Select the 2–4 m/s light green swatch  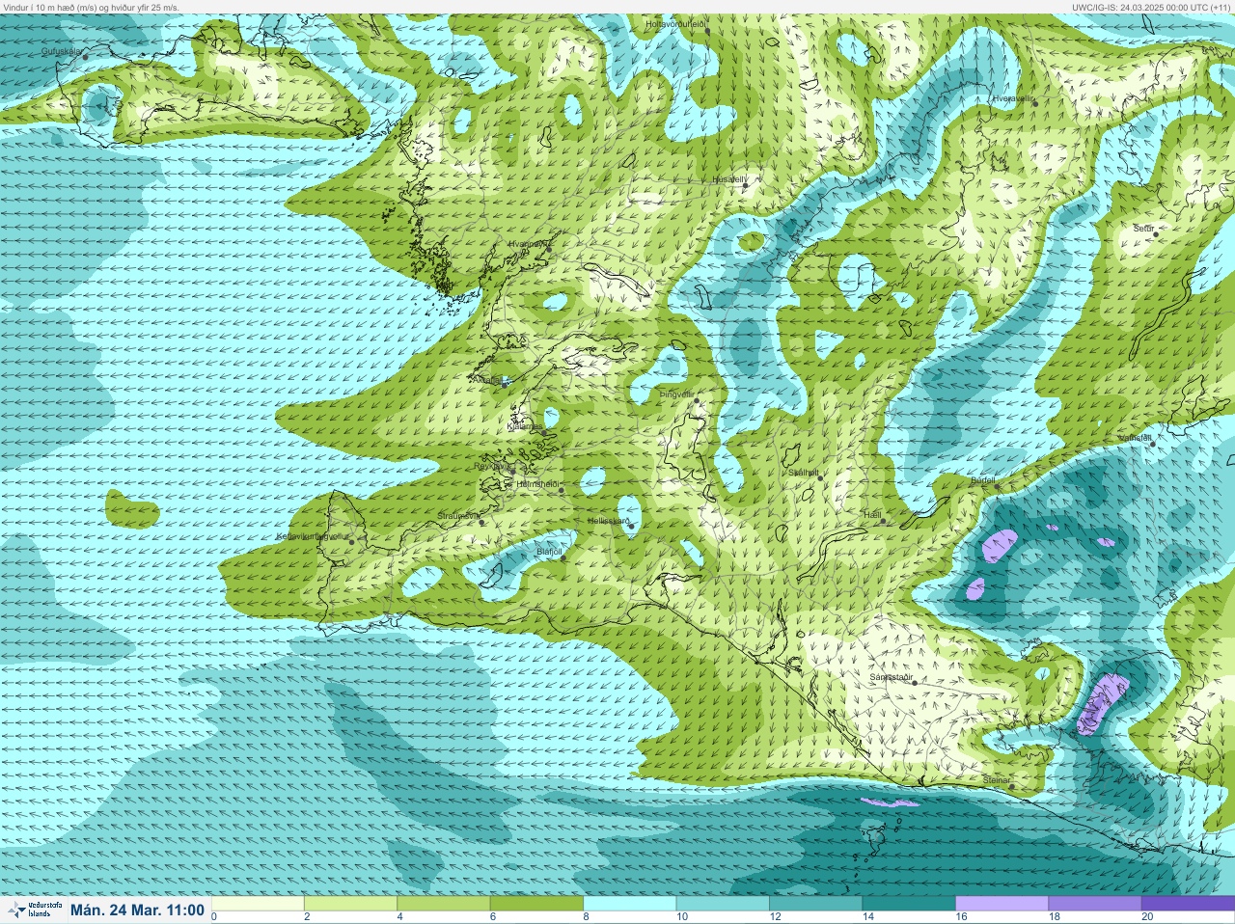click(x=351, y=904)
